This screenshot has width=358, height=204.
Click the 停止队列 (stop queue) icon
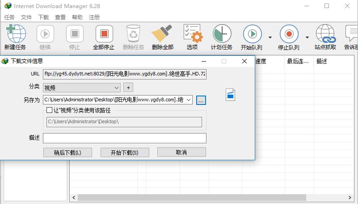[x=289, y=34]
